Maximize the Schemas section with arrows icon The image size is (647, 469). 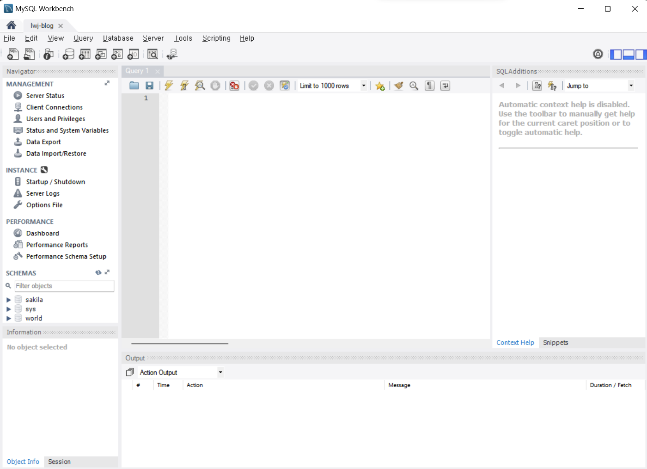[x=107, y=272]
